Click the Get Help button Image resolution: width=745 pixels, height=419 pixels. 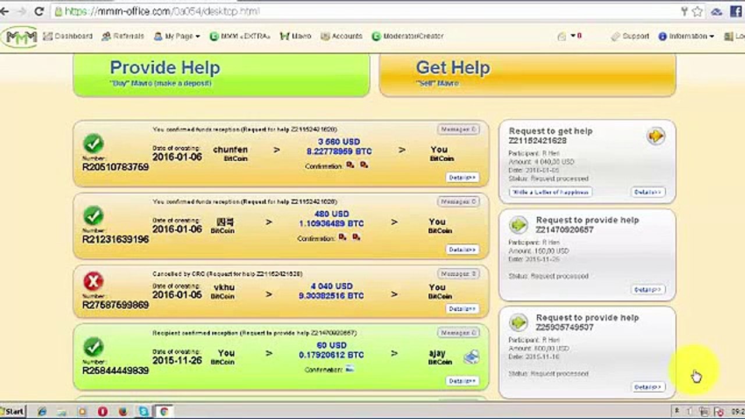527,74
